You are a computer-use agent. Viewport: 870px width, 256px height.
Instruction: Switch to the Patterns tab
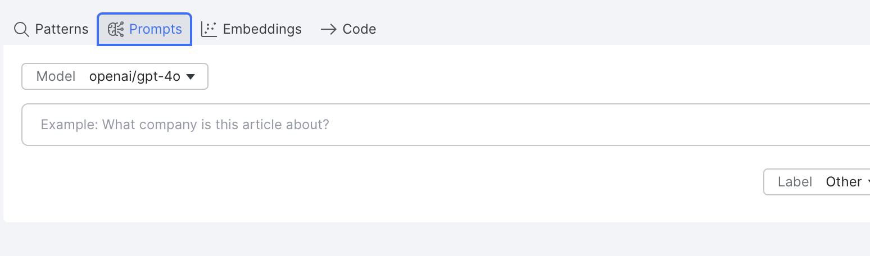coord(51,29)
